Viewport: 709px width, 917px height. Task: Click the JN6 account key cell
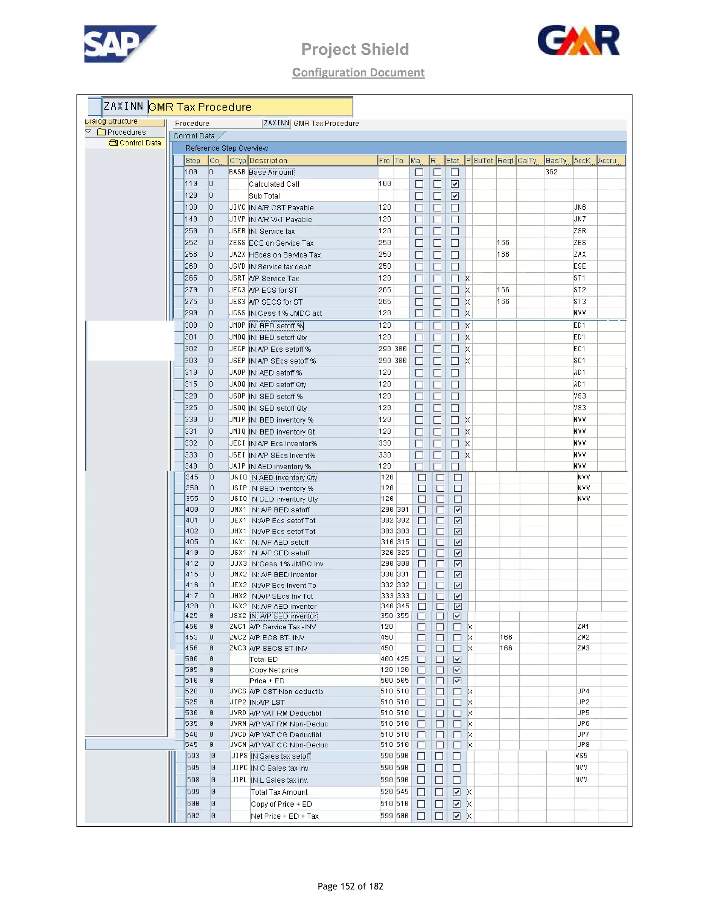point(584,207)
